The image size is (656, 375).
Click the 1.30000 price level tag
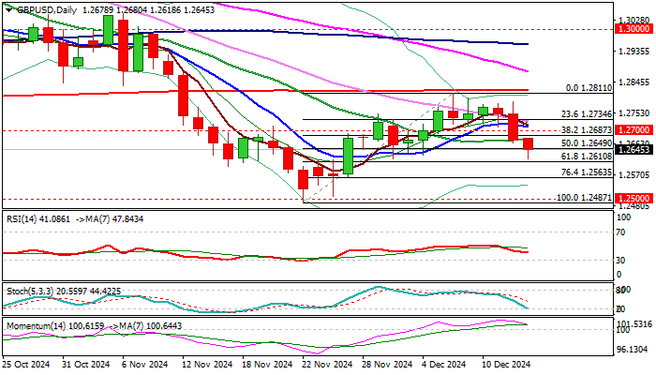(634, 29)
